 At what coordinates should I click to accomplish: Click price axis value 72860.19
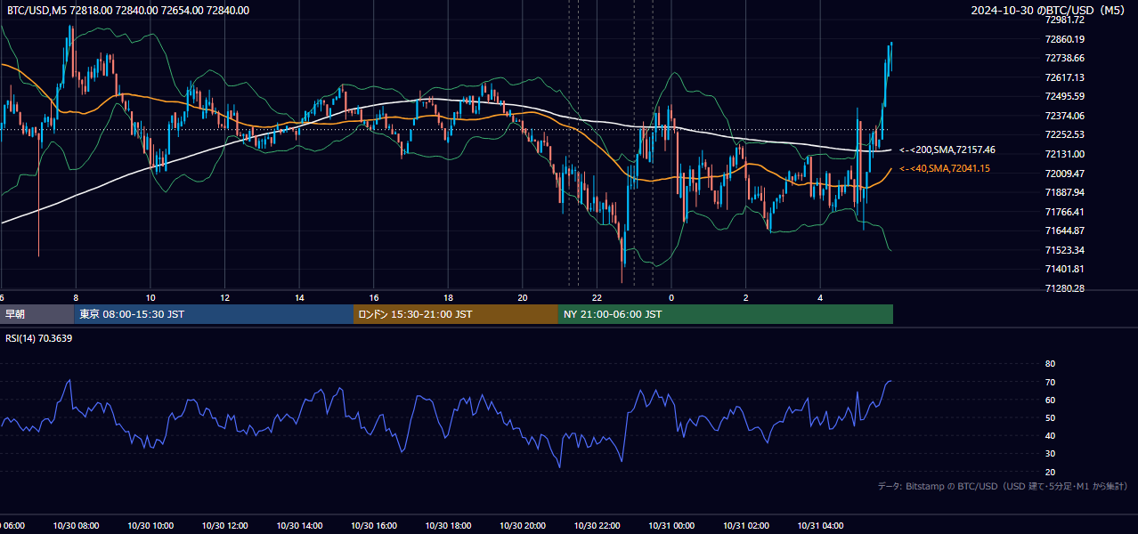[1065, 39]
